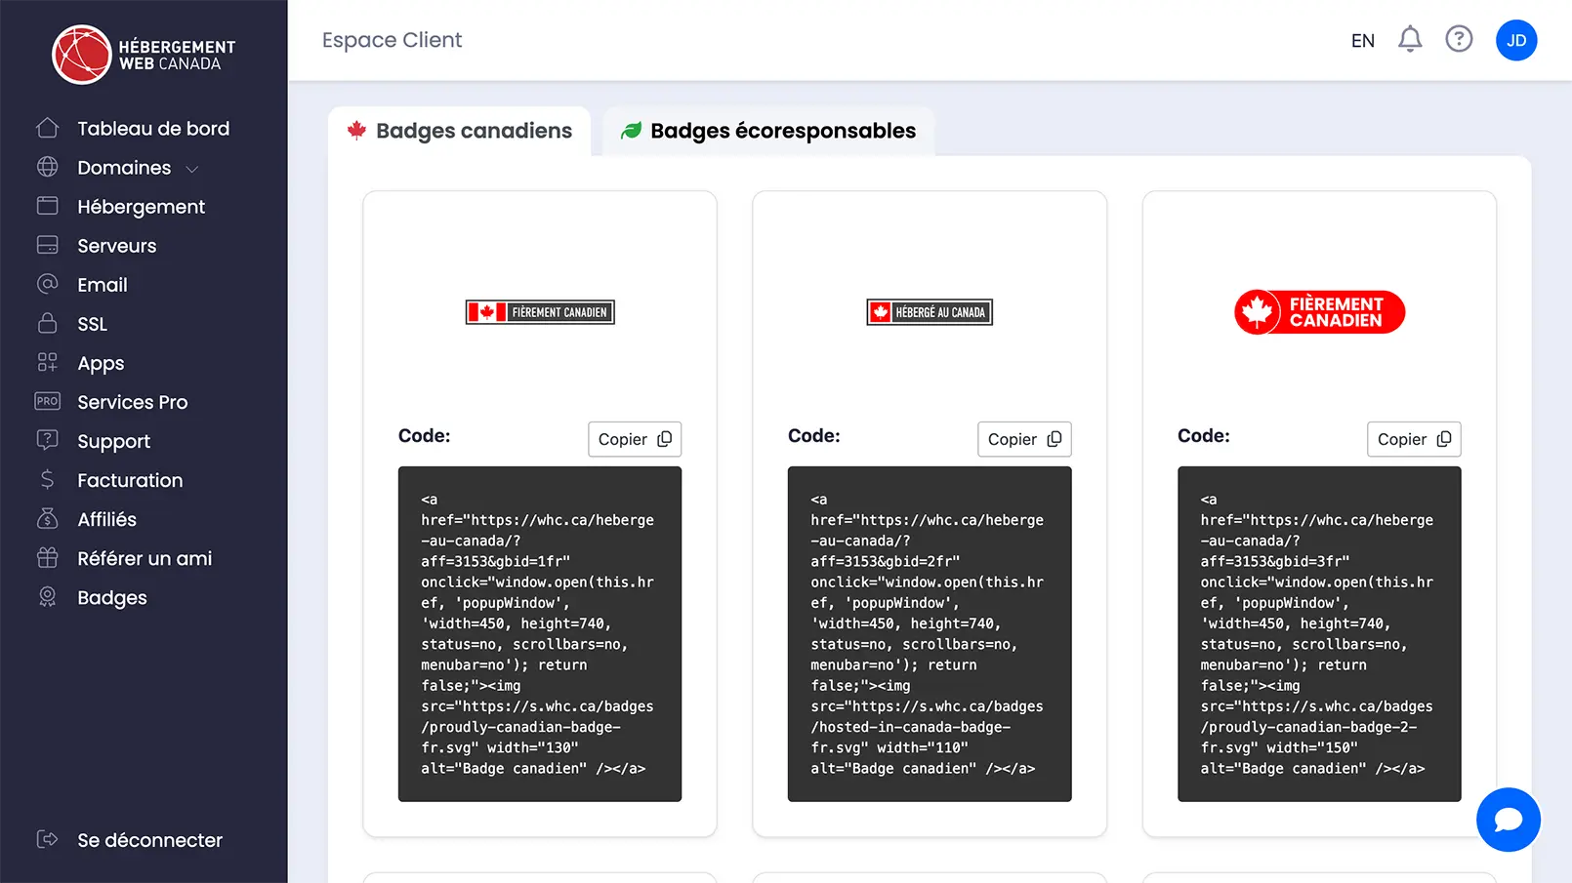Viewport: 1572px width, 883px height.
Task: Click the Facturation dollar icon
Action: pos(47,479)
